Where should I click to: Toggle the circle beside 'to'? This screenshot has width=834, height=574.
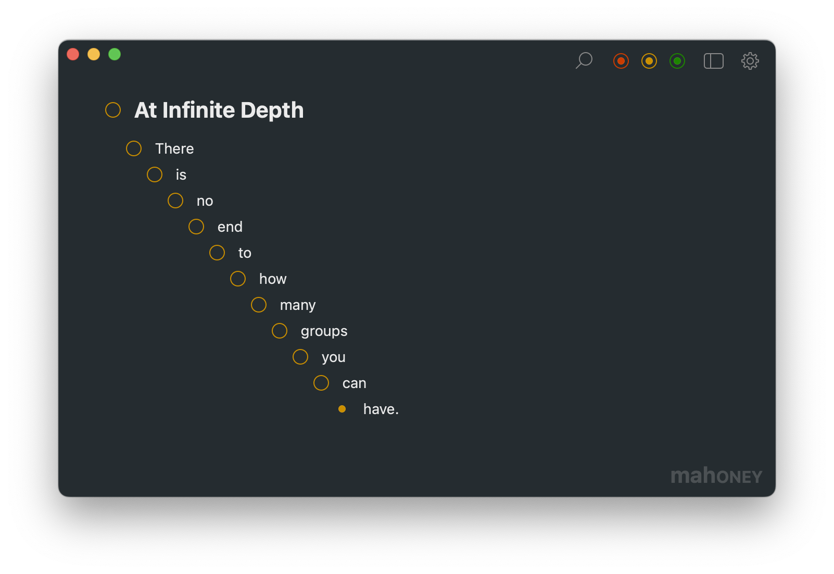pyautogui.click(x=217, y=253)
